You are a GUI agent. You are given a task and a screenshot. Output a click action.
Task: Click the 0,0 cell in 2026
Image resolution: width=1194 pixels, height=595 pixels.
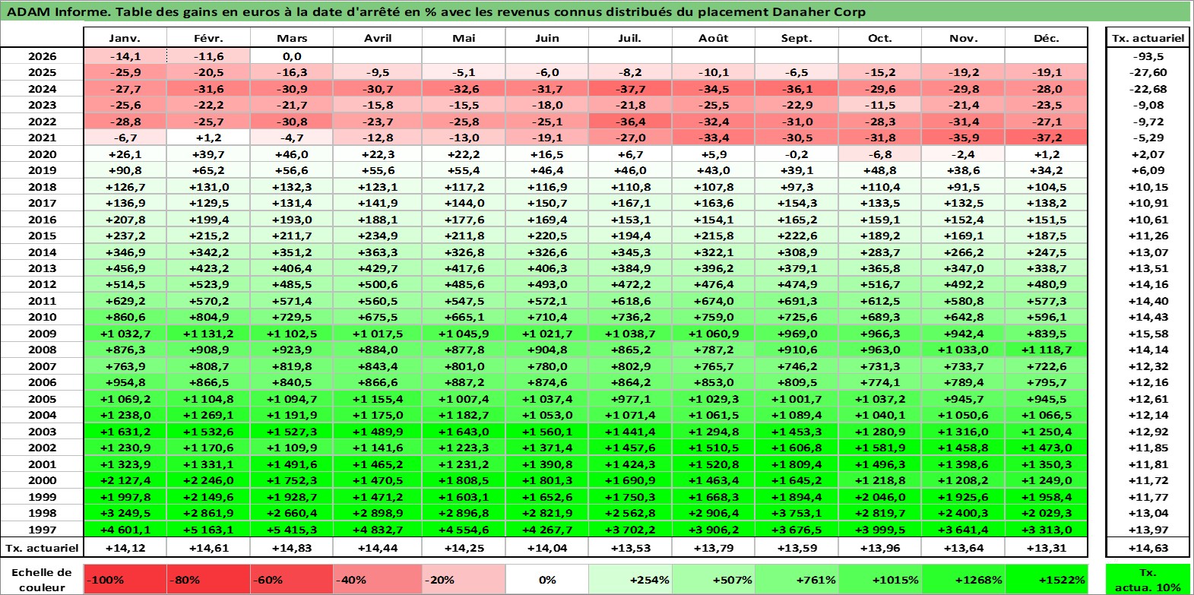(292, 56)
